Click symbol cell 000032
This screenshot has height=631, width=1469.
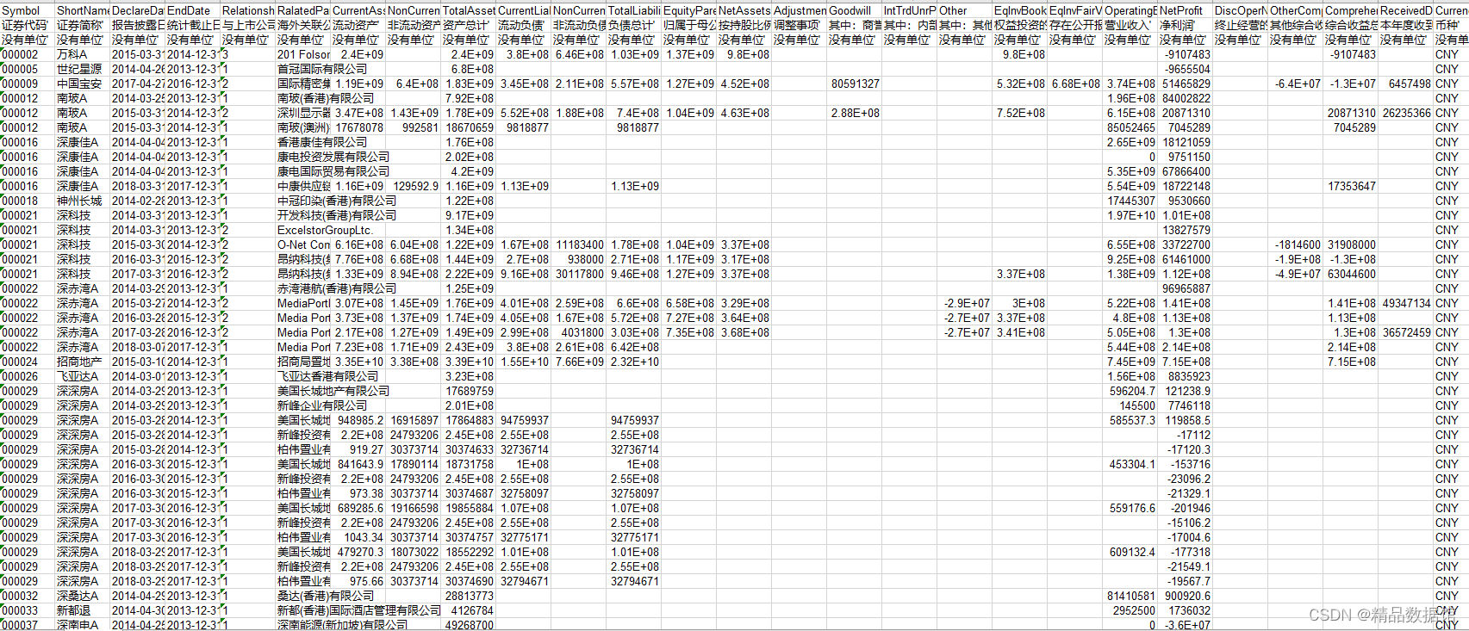[28, 596]
